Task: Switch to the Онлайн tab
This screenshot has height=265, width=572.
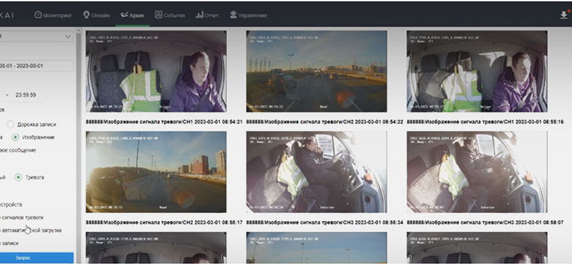Action: (96, 15)
